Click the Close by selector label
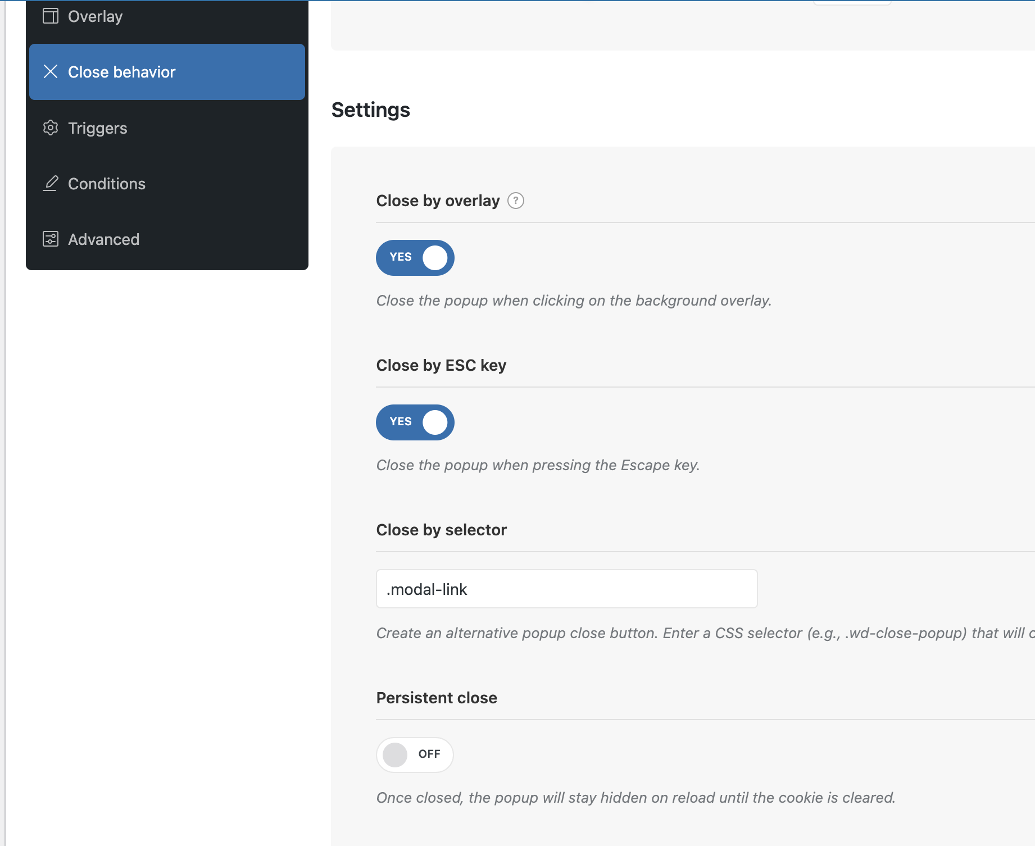The width and height of the screenshot is (1035, 846). click(441, 530)
